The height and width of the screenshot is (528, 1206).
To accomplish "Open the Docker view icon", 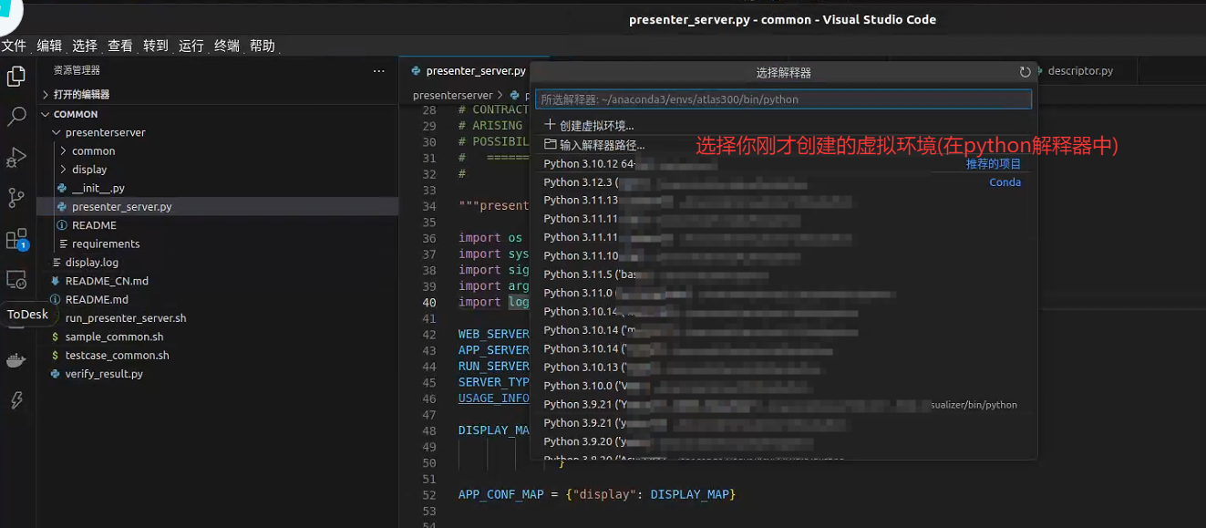I will click(16, 360).
